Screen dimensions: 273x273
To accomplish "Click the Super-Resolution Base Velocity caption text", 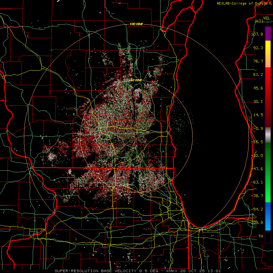I will coord(137,271).
